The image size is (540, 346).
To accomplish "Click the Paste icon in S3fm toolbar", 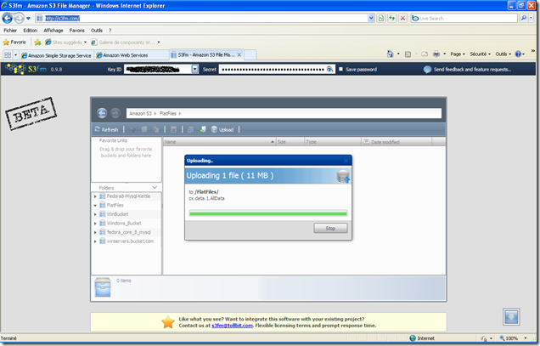I will click(x=155, y=129).
